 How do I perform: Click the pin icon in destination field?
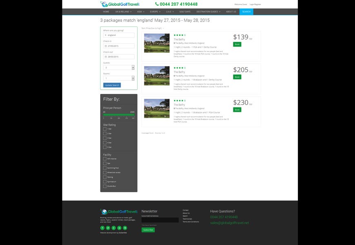(106, 35)
